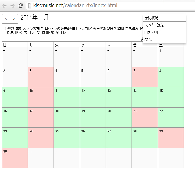Click the 月 weekday column header
This screenshot has width=195, height=186.
click(41, 44)
